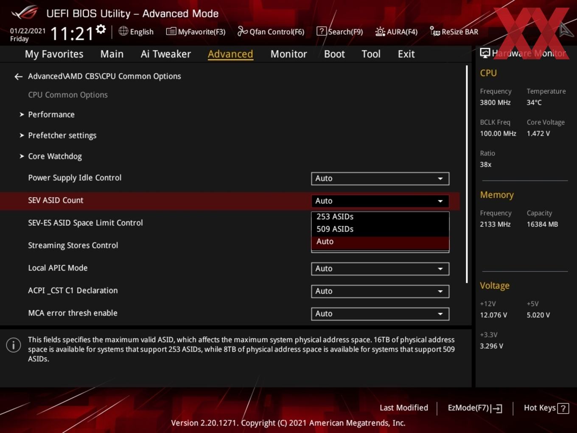This screenshot has height=433, width=577.
Task: Click the AURA lighting icon
Action: click(380, 31)
